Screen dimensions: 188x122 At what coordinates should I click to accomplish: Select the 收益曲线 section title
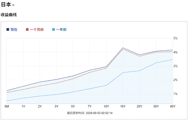coord(9,15)
